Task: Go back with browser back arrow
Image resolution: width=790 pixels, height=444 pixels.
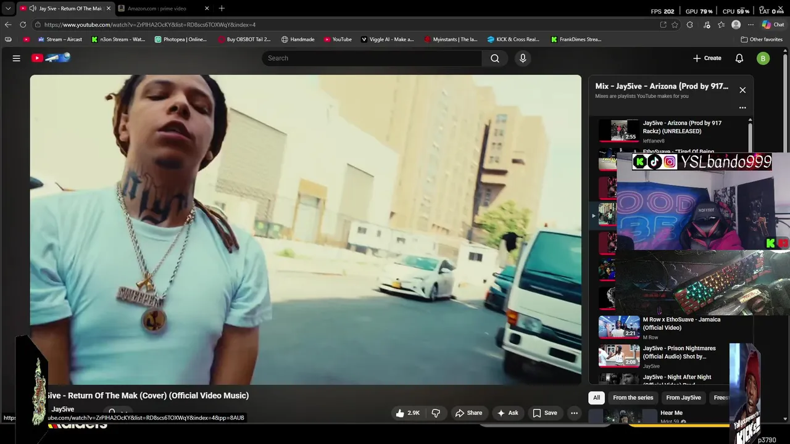Action: (8, 25)
